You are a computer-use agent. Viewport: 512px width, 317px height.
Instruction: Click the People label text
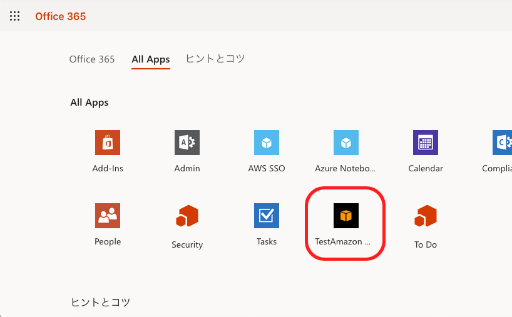(x=108, y=242)
